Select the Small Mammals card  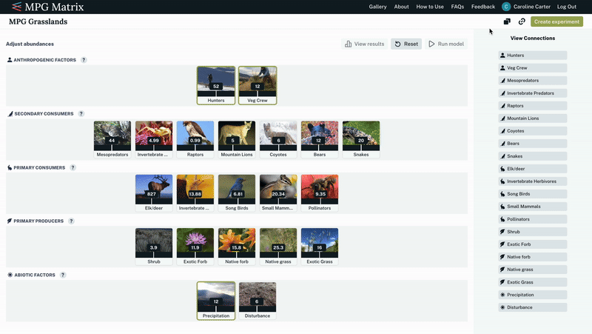click(x=278, y=193)
